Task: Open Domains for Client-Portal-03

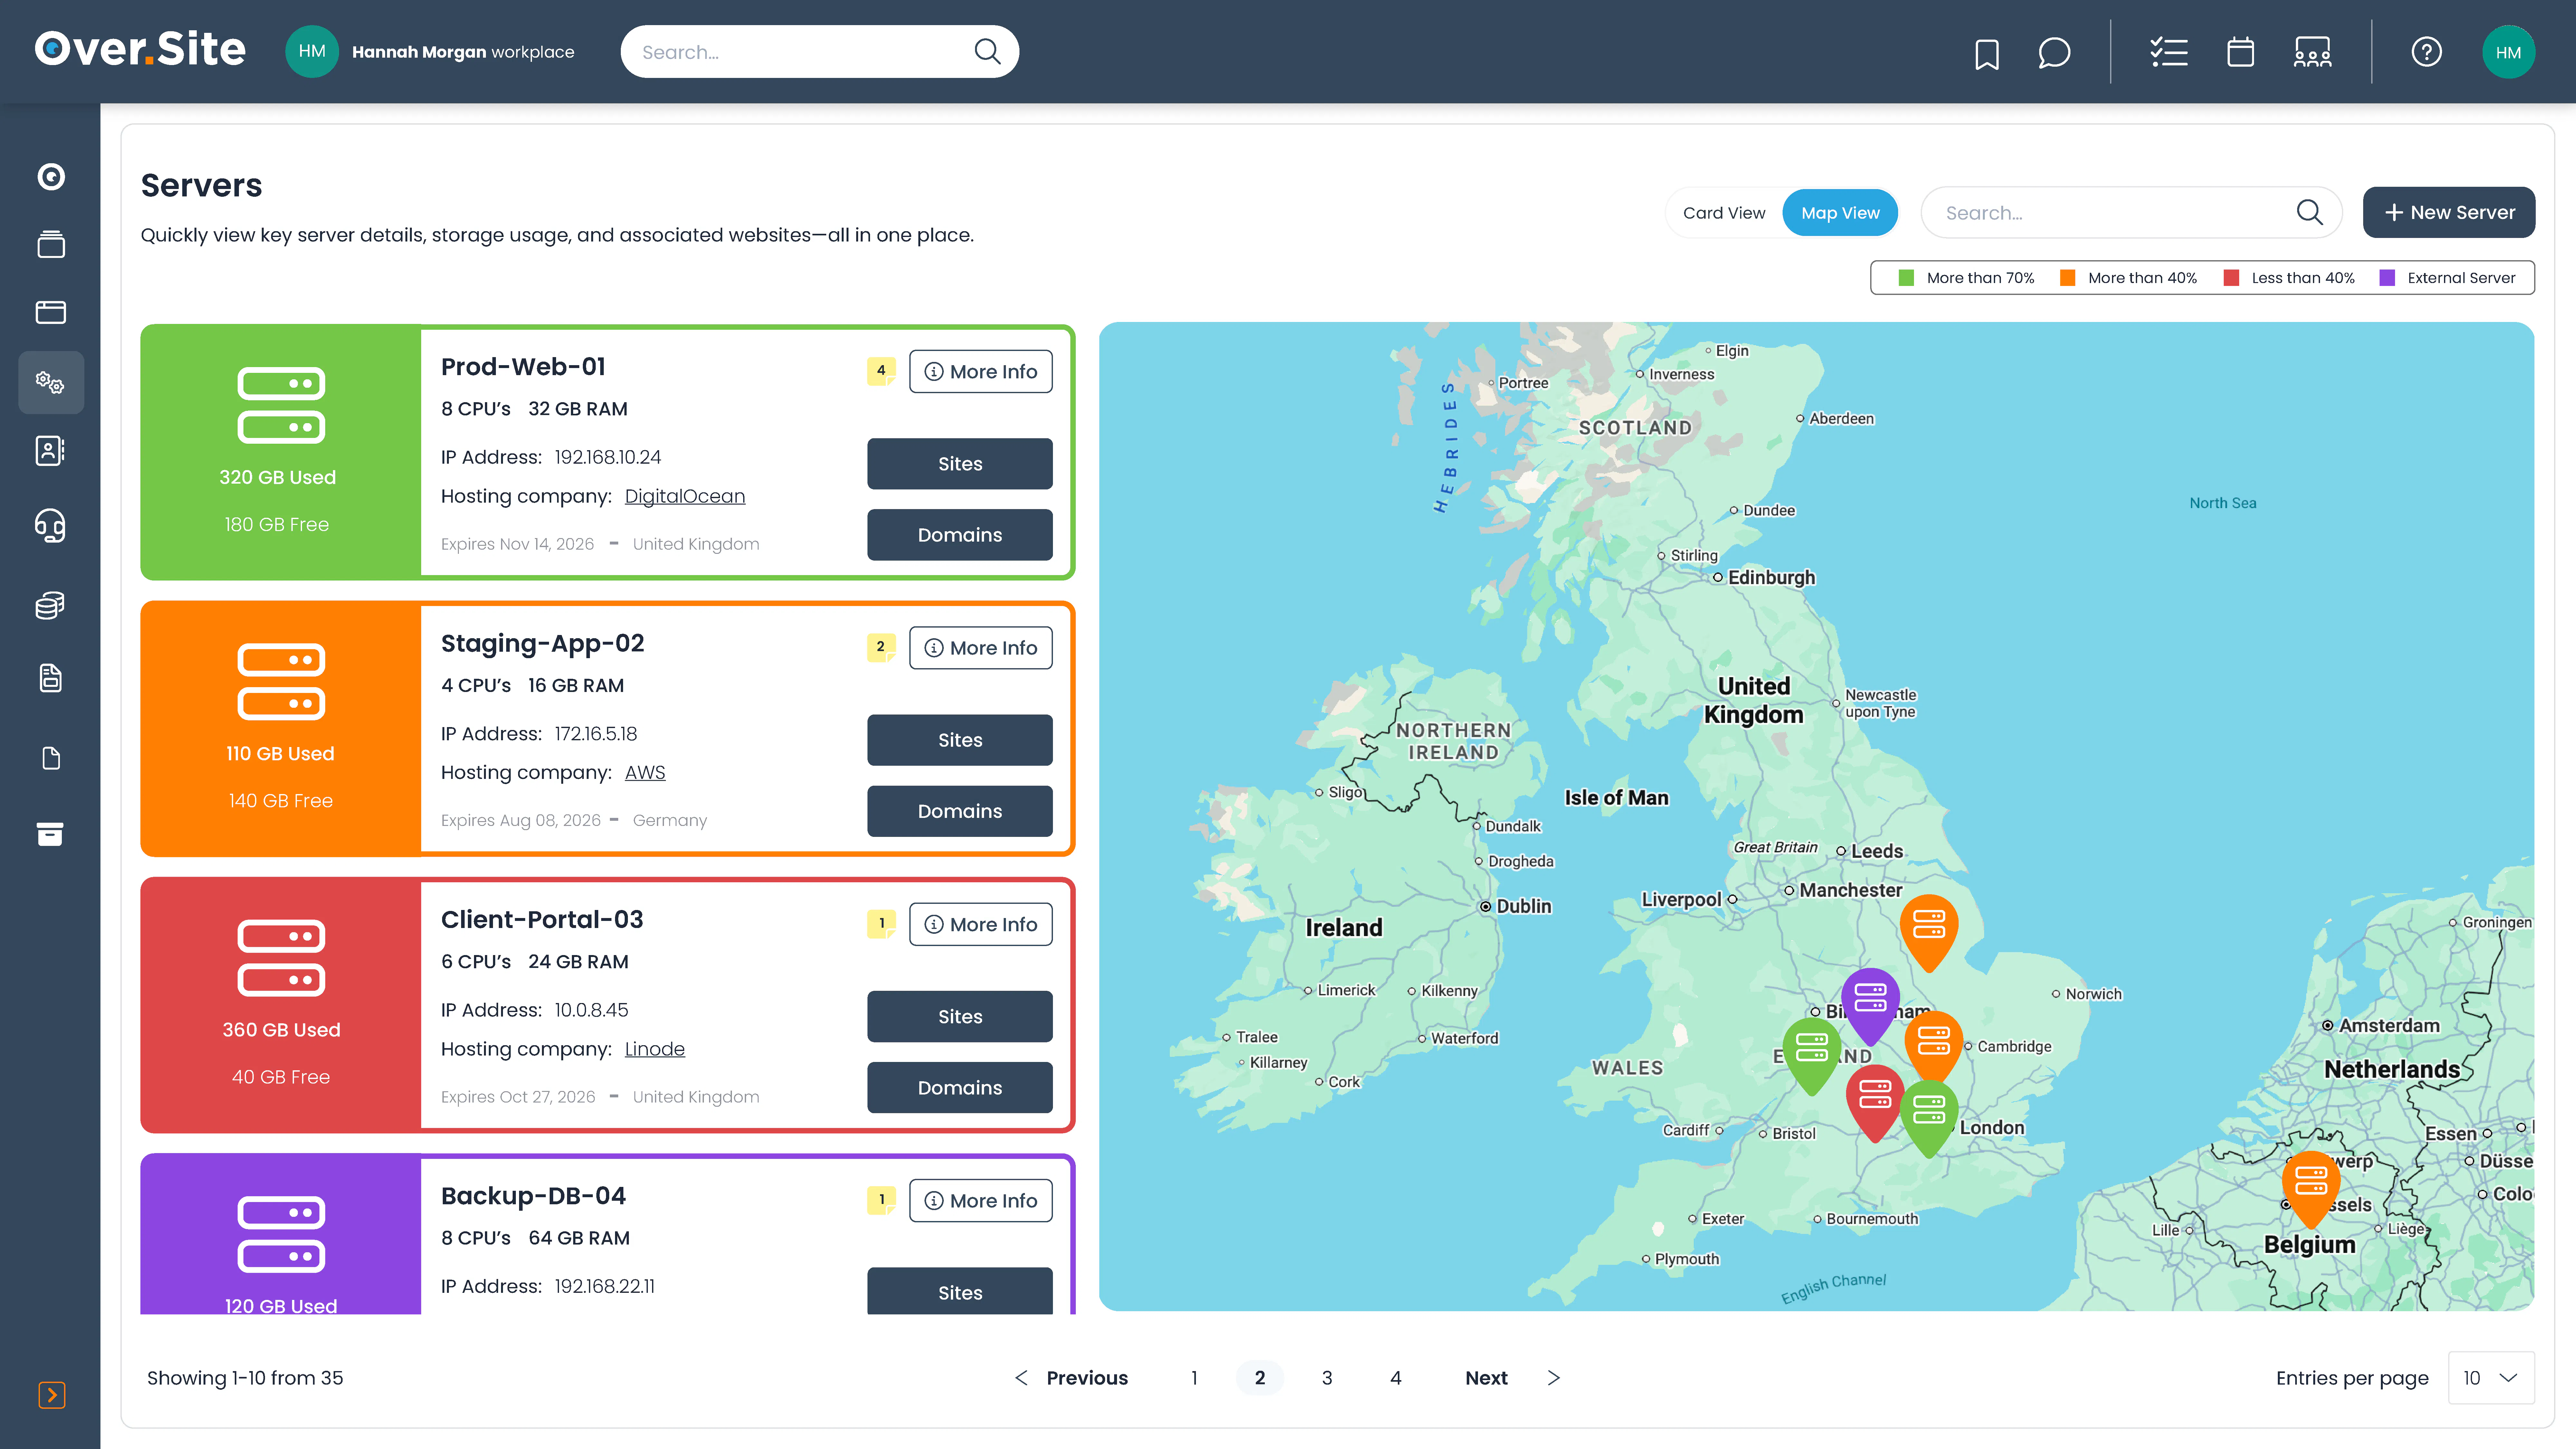Action: click(960, 1088)
